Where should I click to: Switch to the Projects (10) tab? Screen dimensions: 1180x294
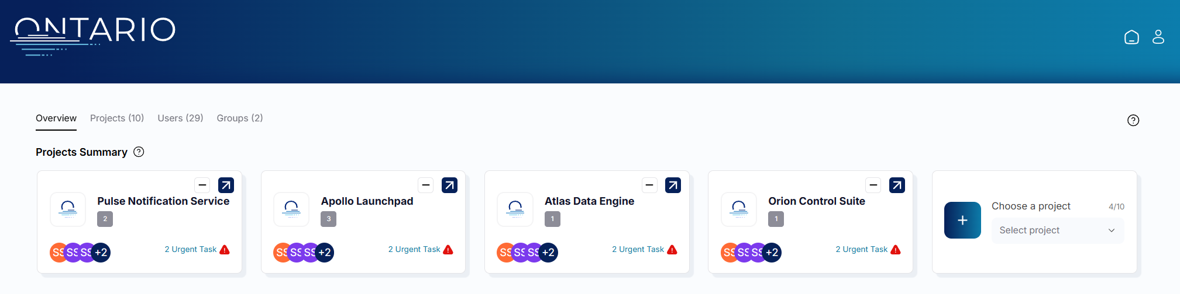[x=117, y=118]
